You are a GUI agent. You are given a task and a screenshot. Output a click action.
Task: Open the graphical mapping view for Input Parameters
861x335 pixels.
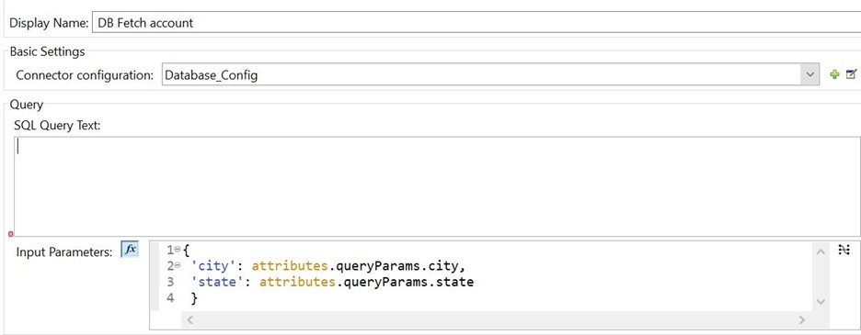click(844, 250)
